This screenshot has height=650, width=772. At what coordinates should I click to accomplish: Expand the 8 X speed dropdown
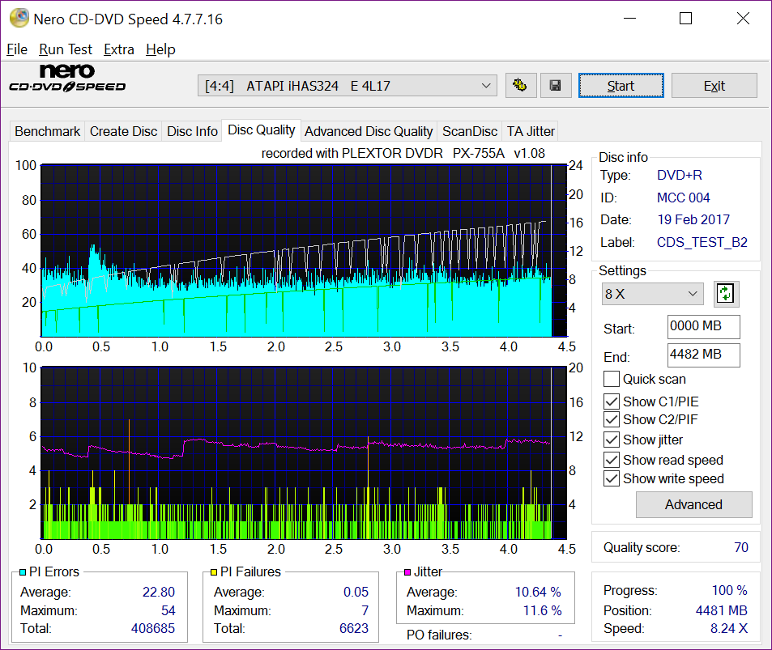(x=652, y=294)
